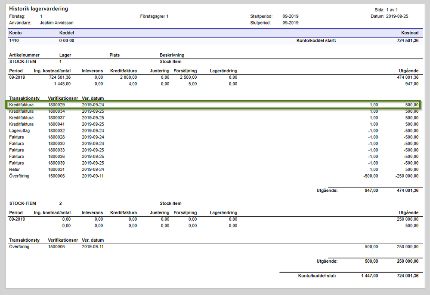Viewport: 430px width, 295px height.
Task: Select the Kreditfaktura value 2 000,00
Action: point(128,77)
